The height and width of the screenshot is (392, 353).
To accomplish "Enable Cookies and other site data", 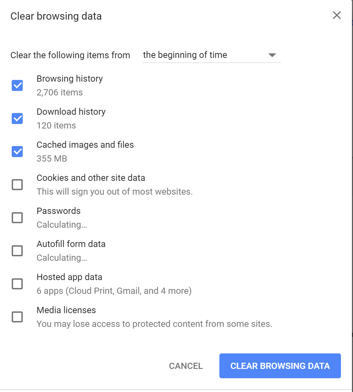I will (x=17, y=185).
